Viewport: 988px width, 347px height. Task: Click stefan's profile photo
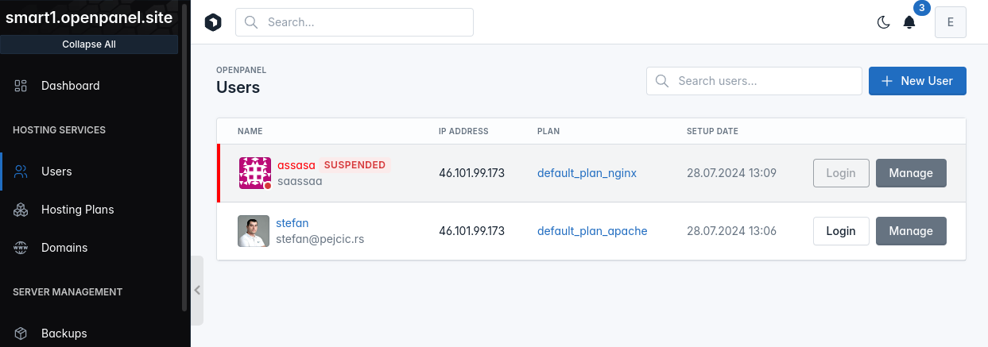coord(254,231)
